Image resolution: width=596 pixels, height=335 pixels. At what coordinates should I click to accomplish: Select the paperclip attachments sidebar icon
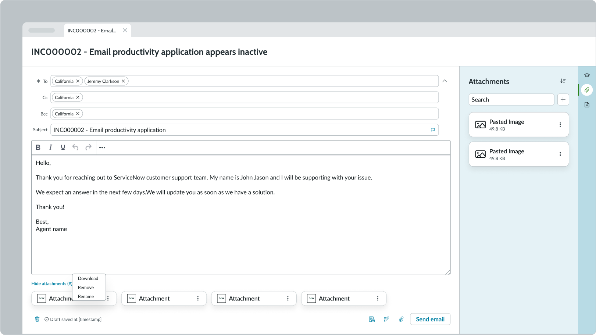(587, 90)
